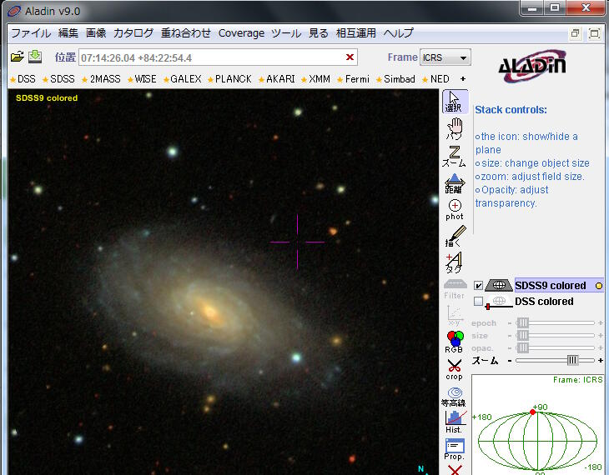609x475 pixels.
Task: Select the DSS colored layer label
Action: pyautogui.click(x=544, y=302)
